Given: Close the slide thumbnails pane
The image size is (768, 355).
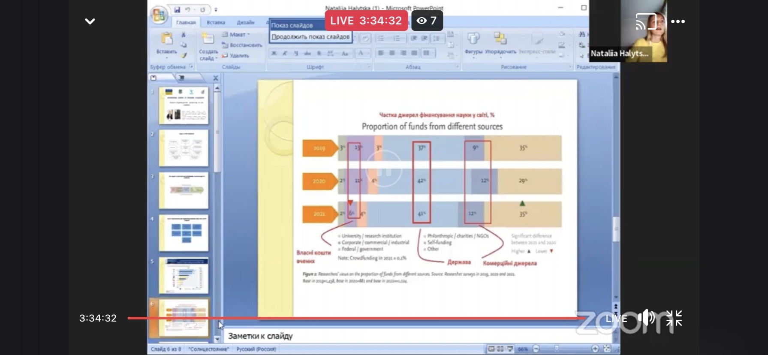Looking at the screenshot, I should [x=216, y=78].
